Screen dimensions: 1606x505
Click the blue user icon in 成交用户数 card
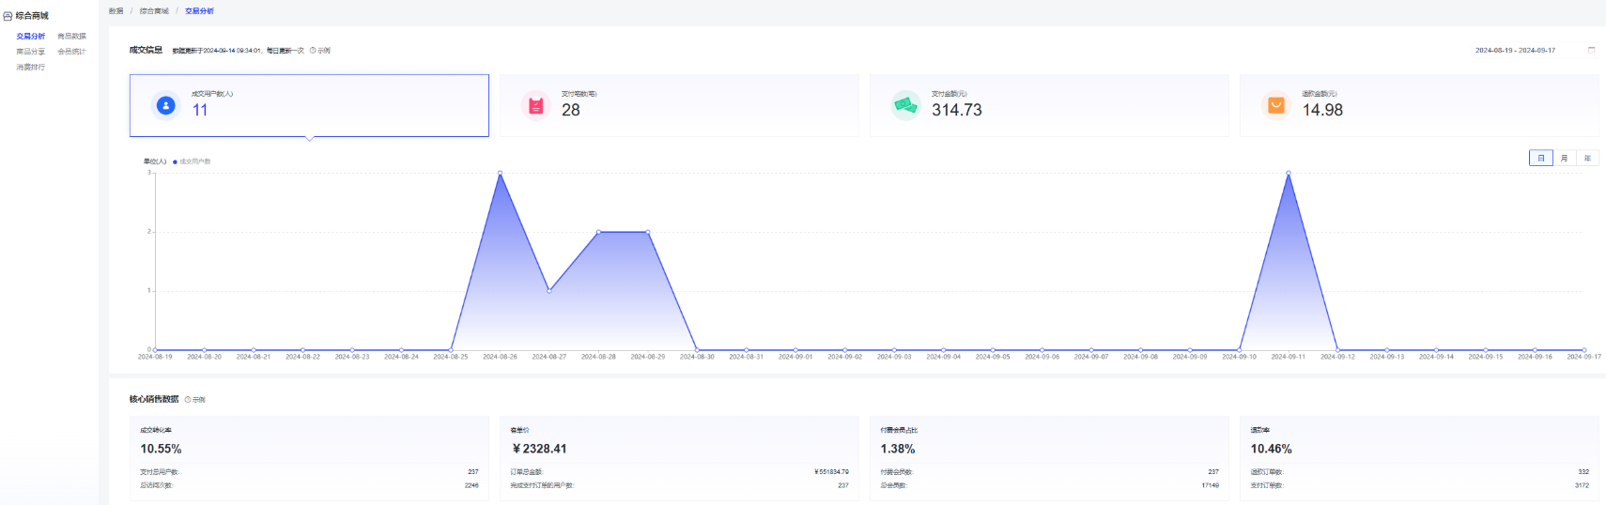(165, 106)
